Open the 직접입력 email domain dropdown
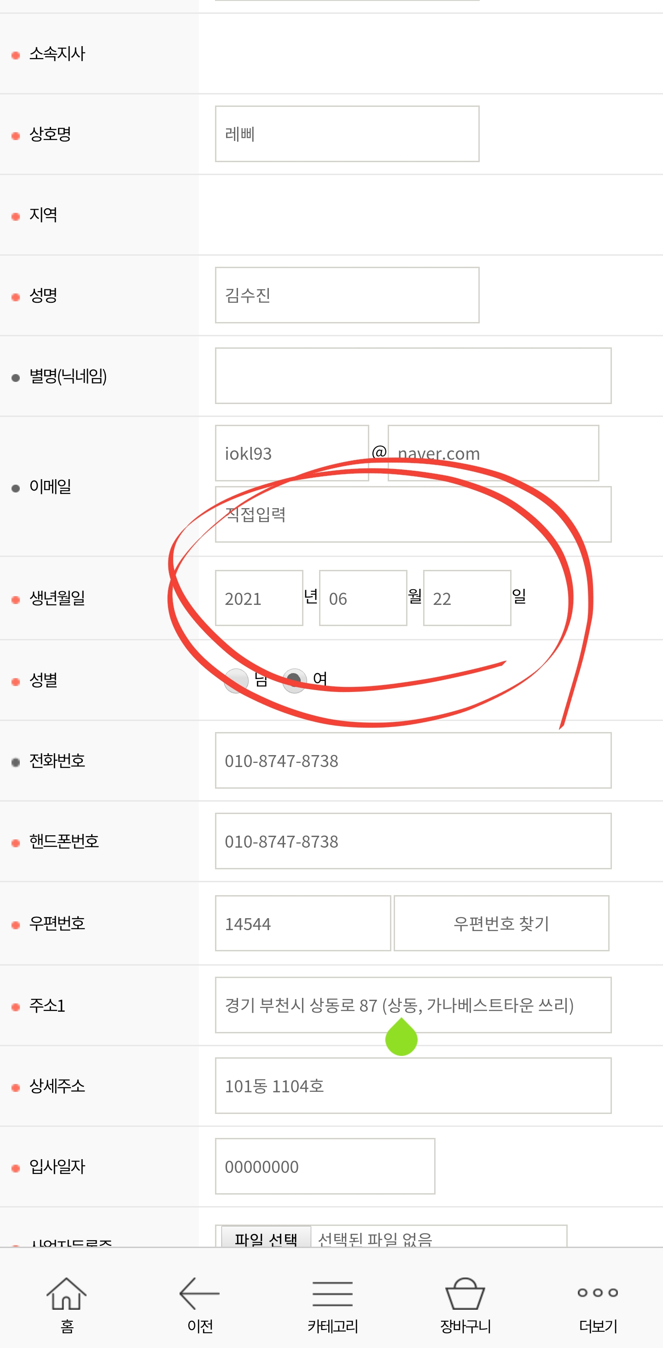663x1348 pixels. [x=413, y=515]
